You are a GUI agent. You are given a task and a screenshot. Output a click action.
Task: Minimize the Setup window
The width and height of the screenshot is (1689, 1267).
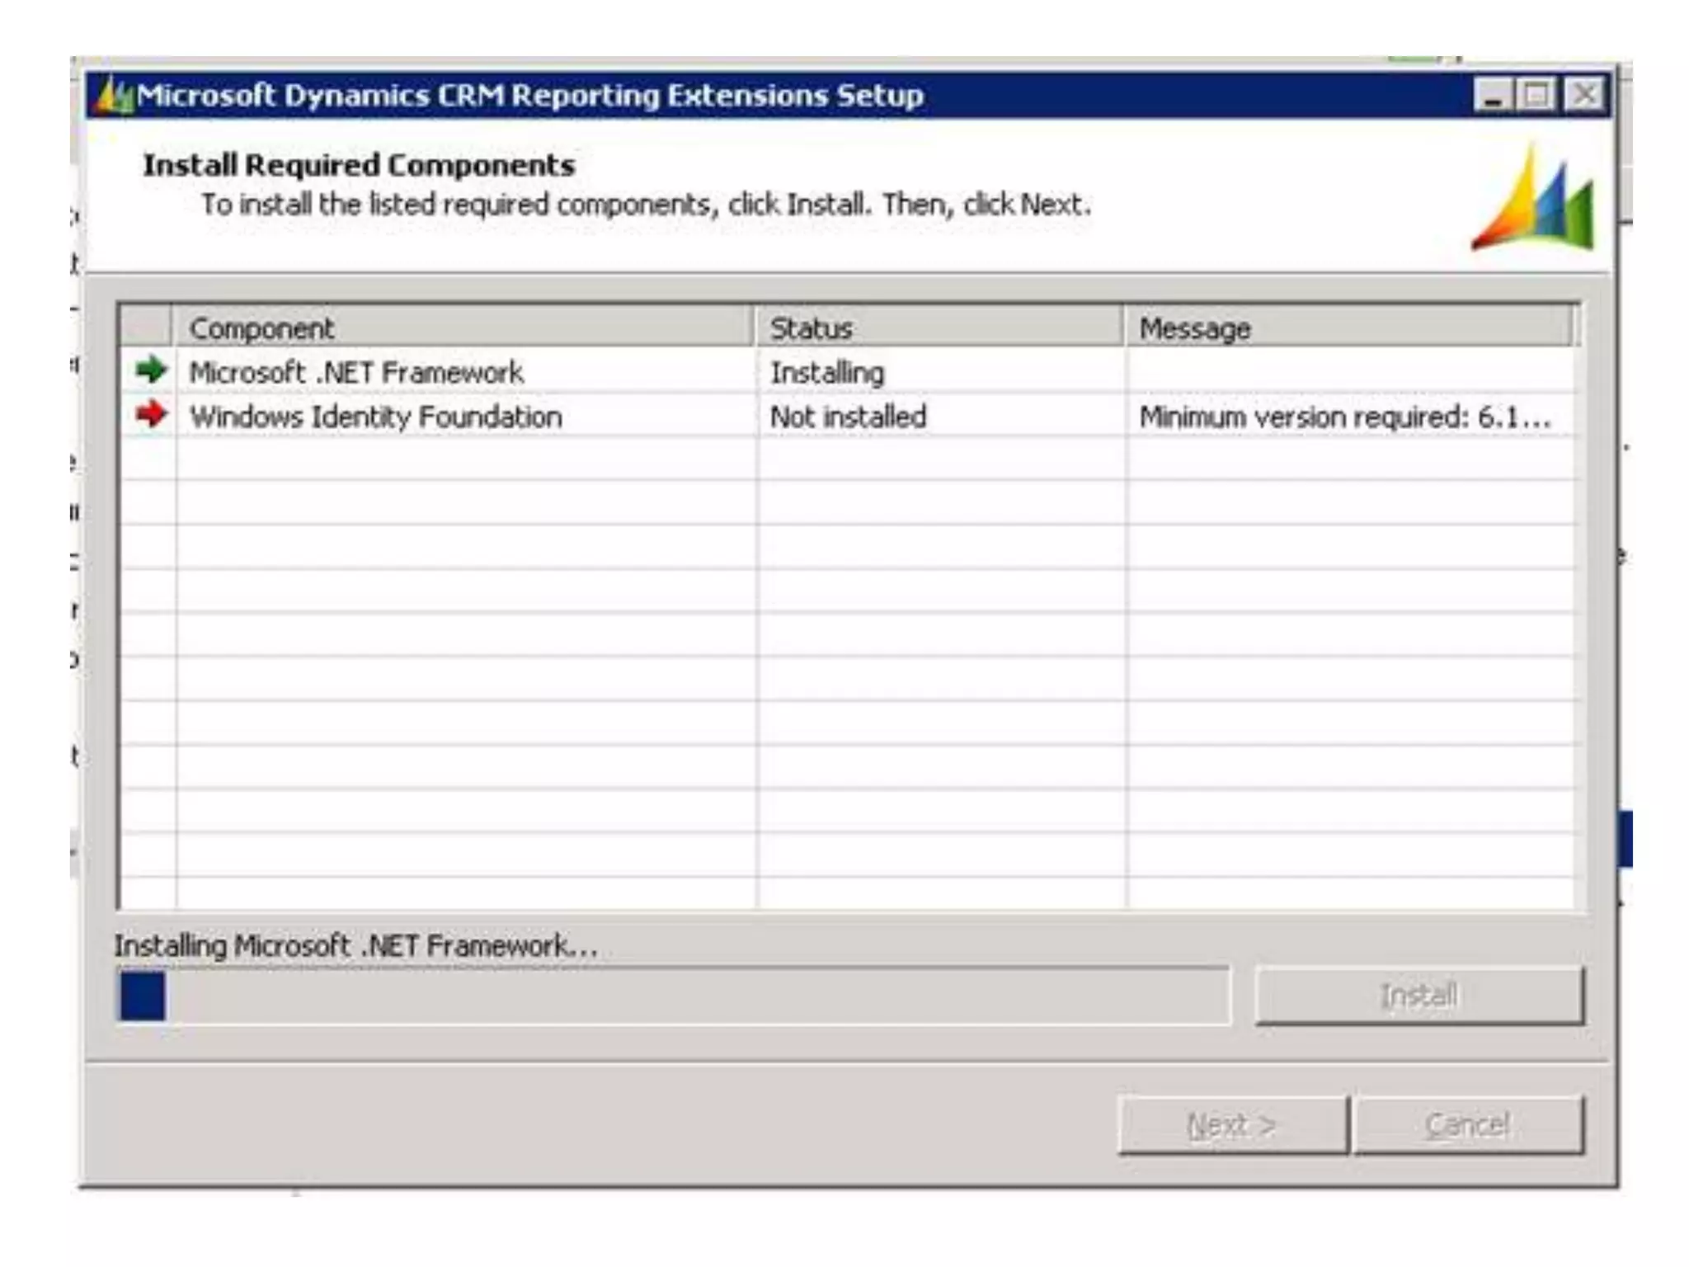point(1493,96)
